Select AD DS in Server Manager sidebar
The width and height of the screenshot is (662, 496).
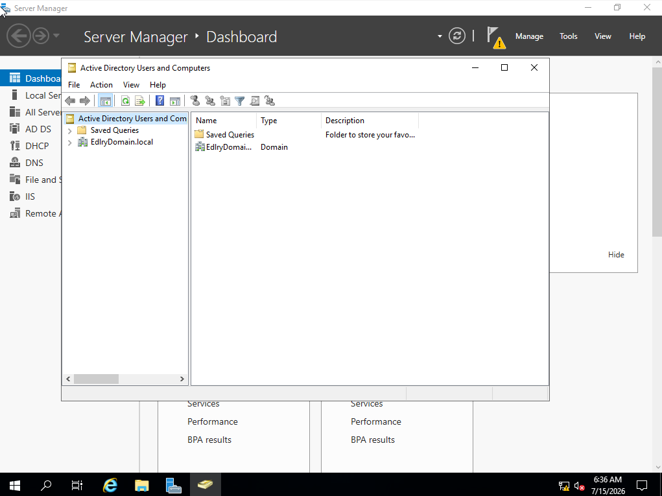point(31,129)
